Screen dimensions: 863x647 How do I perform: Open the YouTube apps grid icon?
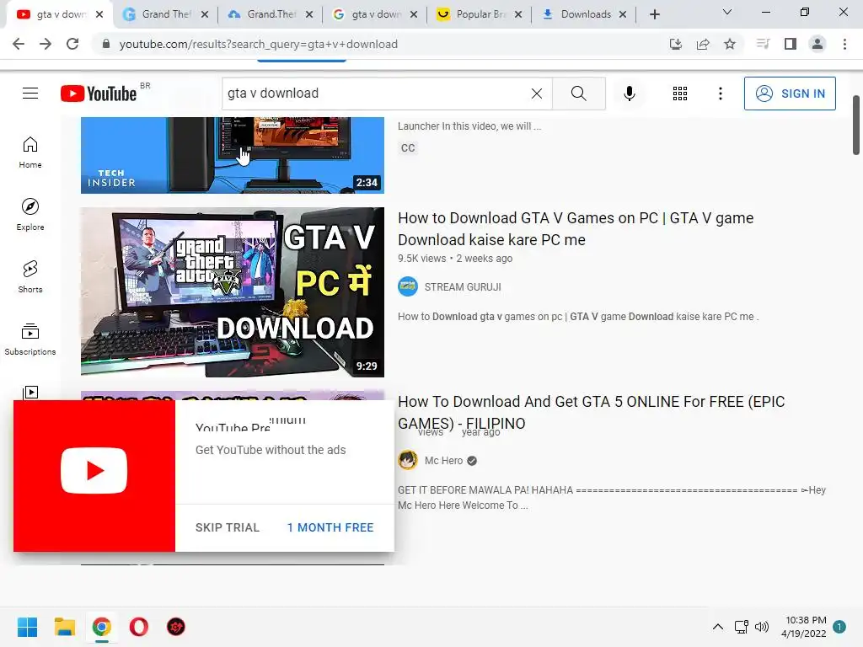click(680, 94)
